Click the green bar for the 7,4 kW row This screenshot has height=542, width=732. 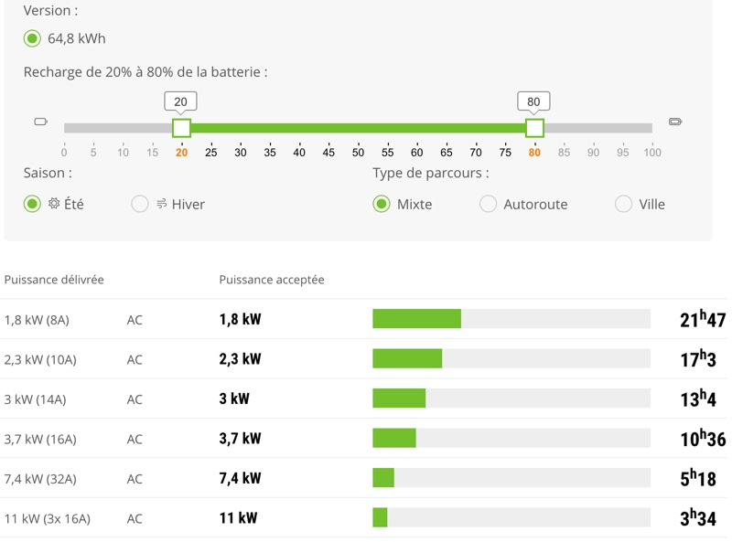383,478
